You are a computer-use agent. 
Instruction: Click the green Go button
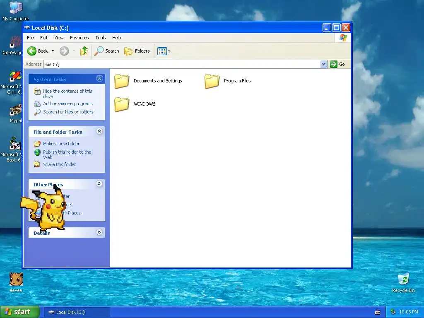tap(337, 64)
